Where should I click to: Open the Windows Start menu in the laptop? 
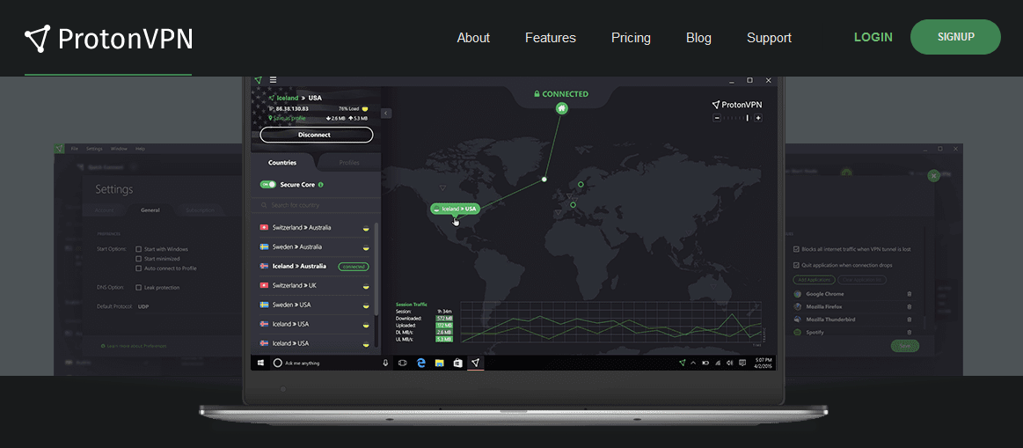click(x=260, y=364)
